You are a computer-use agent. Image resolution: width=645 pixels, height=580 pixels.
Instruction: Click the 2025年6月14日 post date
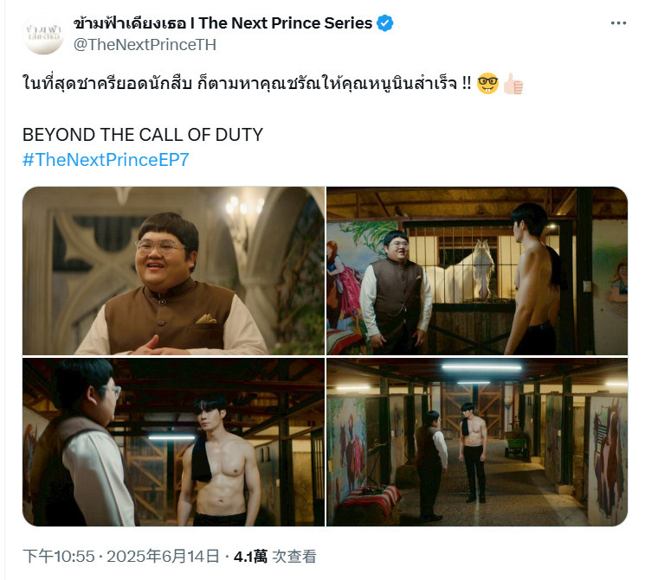(164, 557)
